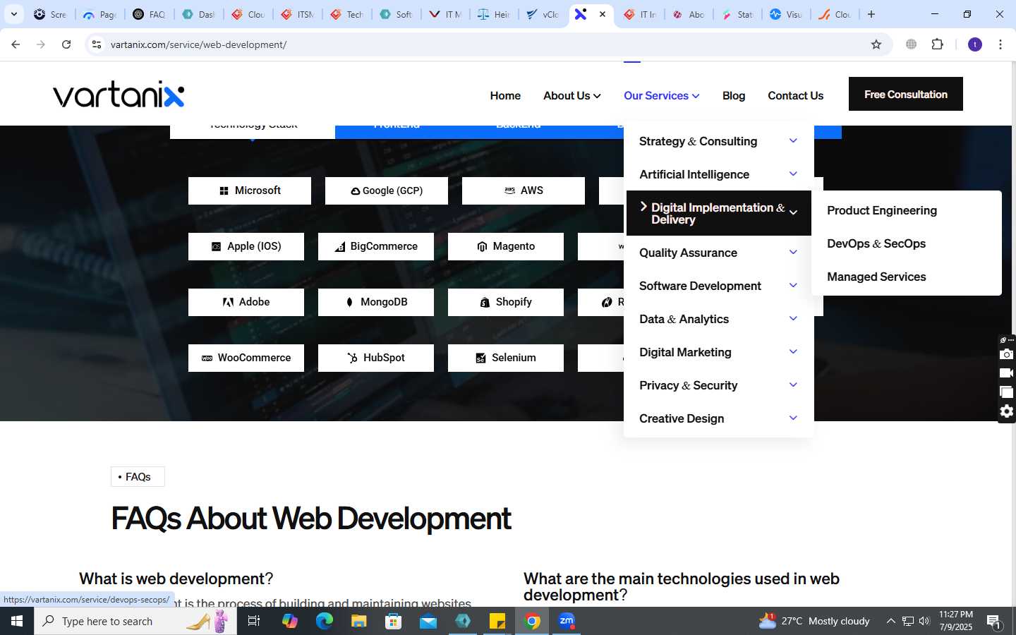Select the AWS technology tile
The image size is (1016, 635).
pos(524,190)
